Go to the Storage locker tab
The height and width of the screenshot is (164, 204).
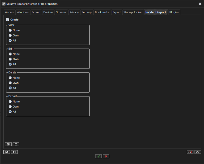click(x=132, y=12)
